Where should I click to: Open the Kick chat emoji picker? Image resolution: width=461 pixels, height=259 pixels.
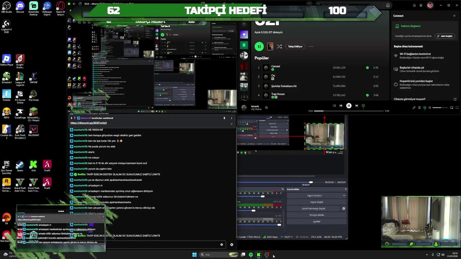coord(221,245)
